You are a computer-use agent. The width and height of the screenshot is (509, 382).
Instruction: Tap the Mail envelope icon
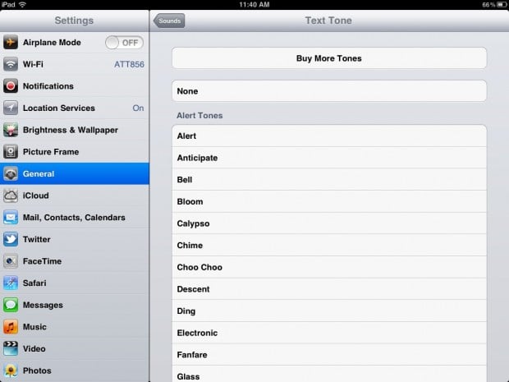click(11, 218)
